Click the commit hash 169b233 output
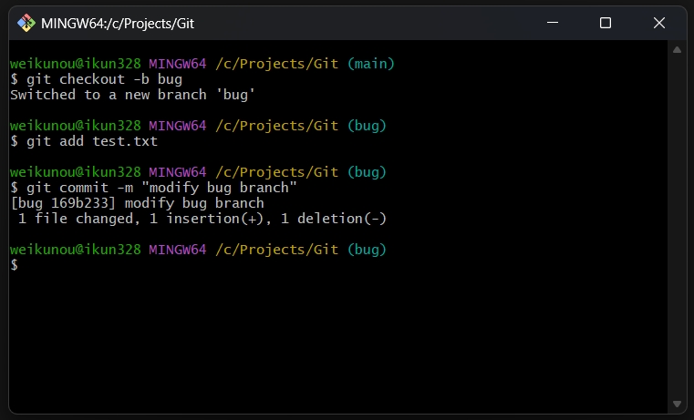694x420 pixels. click(x=83, y=203)
